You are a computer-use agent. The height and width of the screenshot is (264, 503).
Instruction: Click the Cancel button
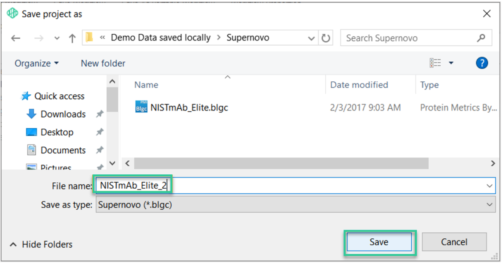tap(454, 242)
